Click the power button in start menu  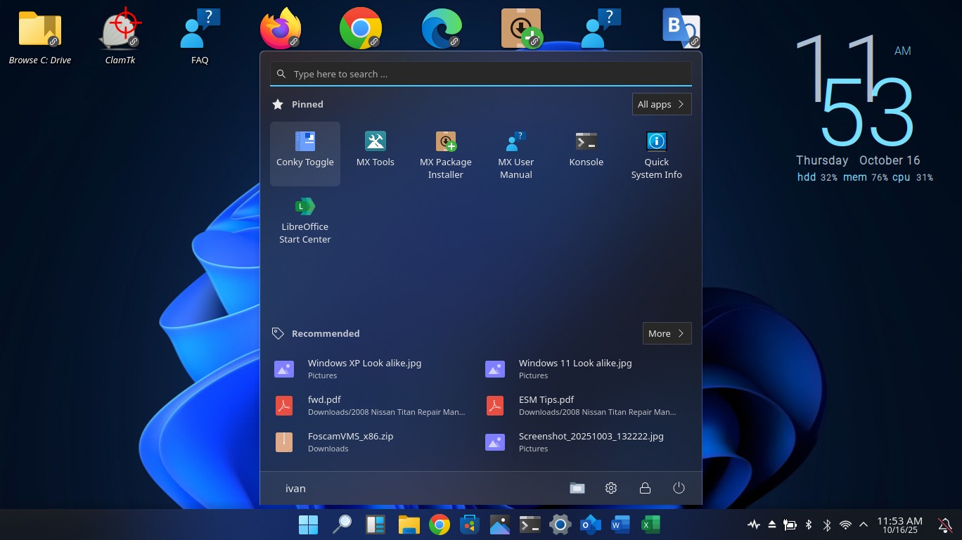click(678, 488)
